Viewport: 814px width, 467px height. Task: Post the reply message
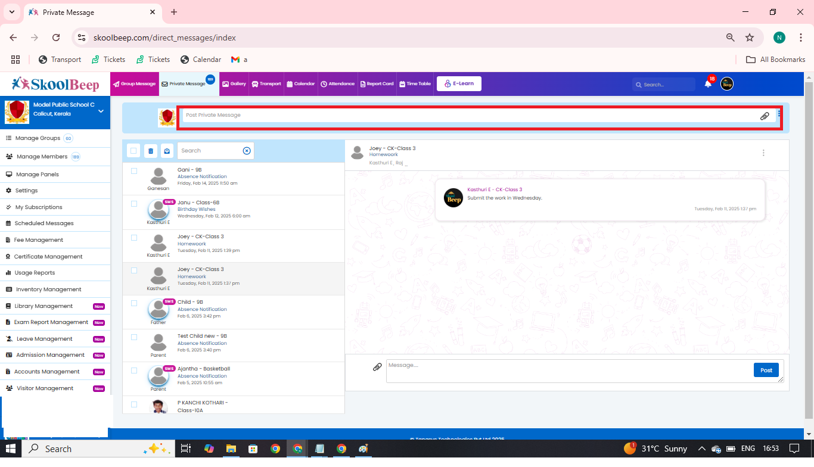(766, 370)
